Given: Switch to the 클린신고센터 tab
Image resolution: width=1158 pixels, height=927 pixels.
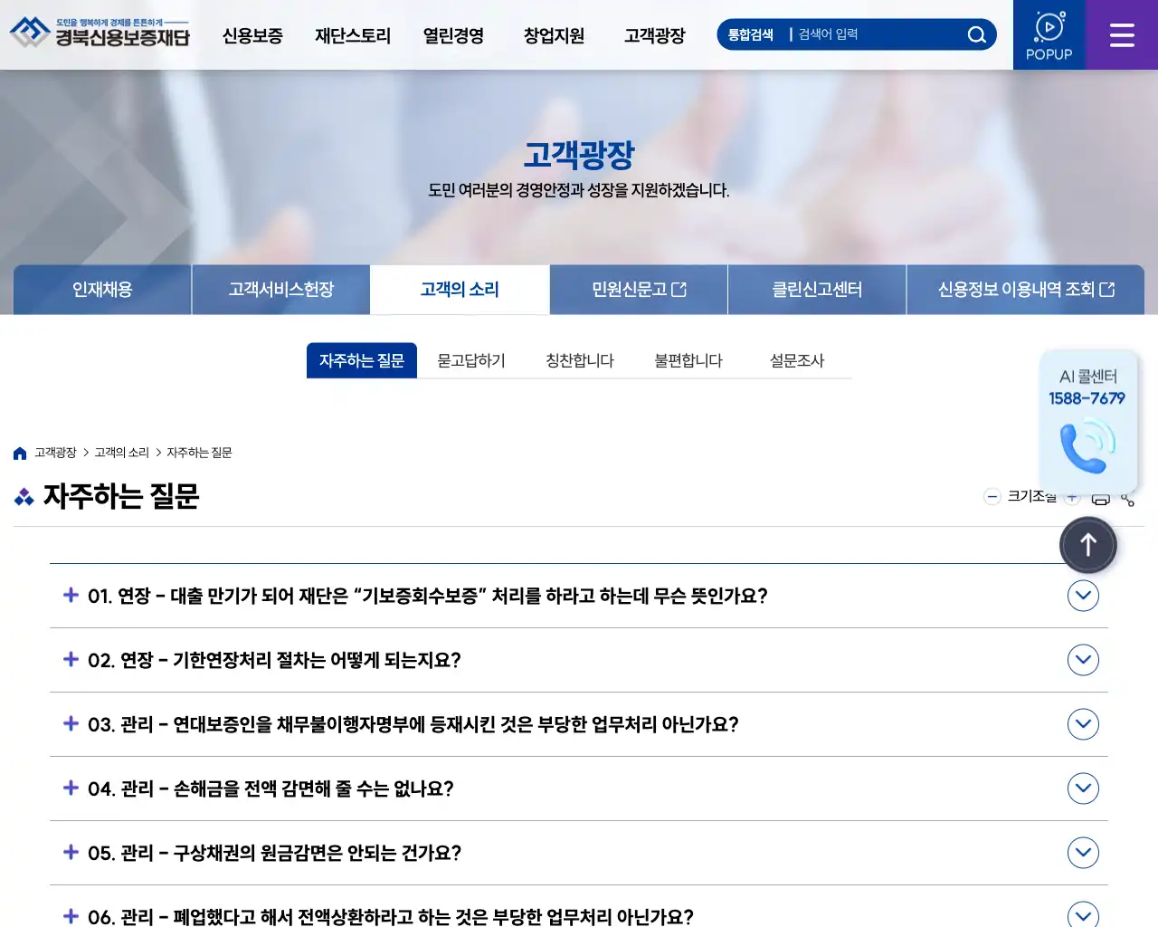Looking at the screenshot, I should (817, 290).
